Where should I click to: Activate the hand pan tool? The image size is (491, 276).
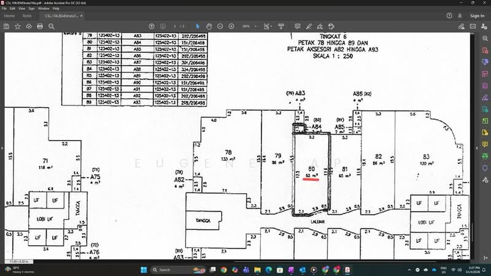tap(209, 26)
